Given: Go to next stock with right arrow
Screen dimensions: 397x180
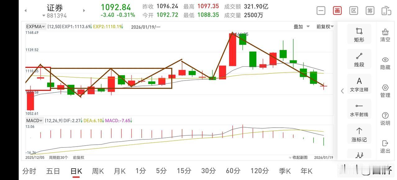Looking at the screenshot, I should [x=84, y=11].
